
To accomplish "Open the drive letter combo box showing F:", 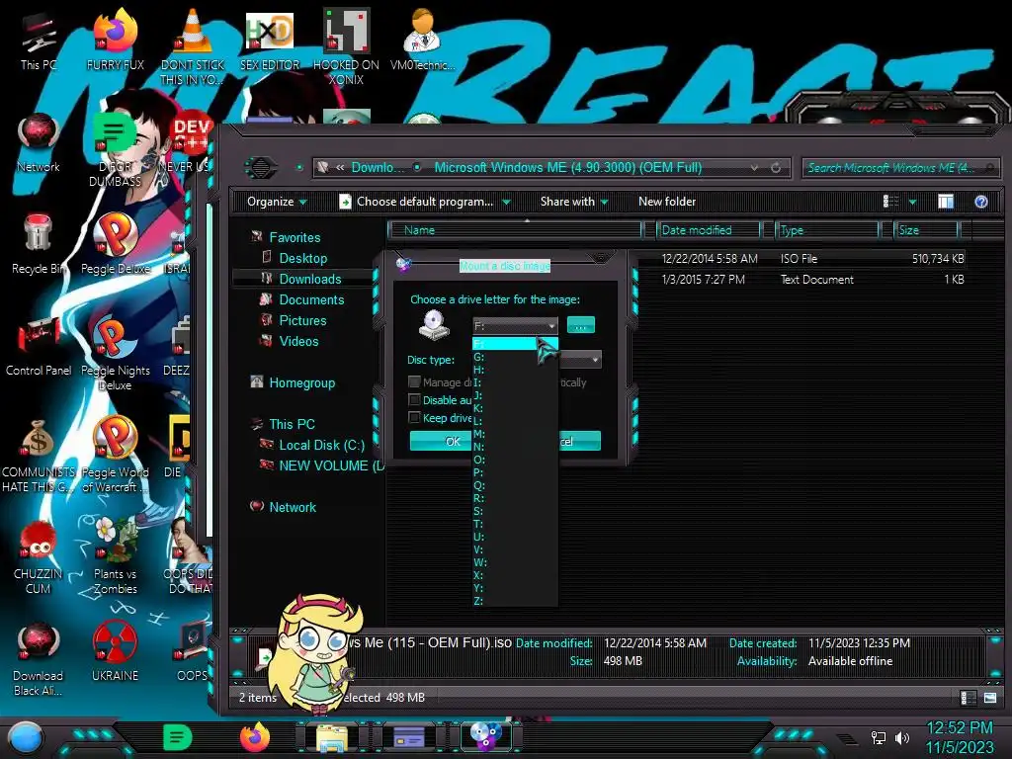I will (x=515, y=326).
